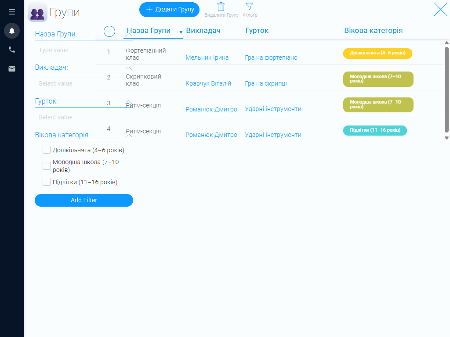The image size is (450, 337).
Task: Open notifications bell icon
Action: click(x=12, y=31)
